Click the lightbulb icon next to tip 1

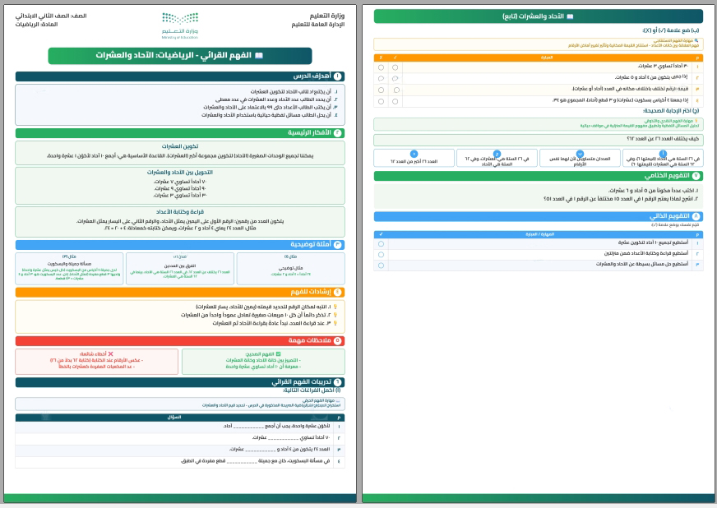(335, 307)
